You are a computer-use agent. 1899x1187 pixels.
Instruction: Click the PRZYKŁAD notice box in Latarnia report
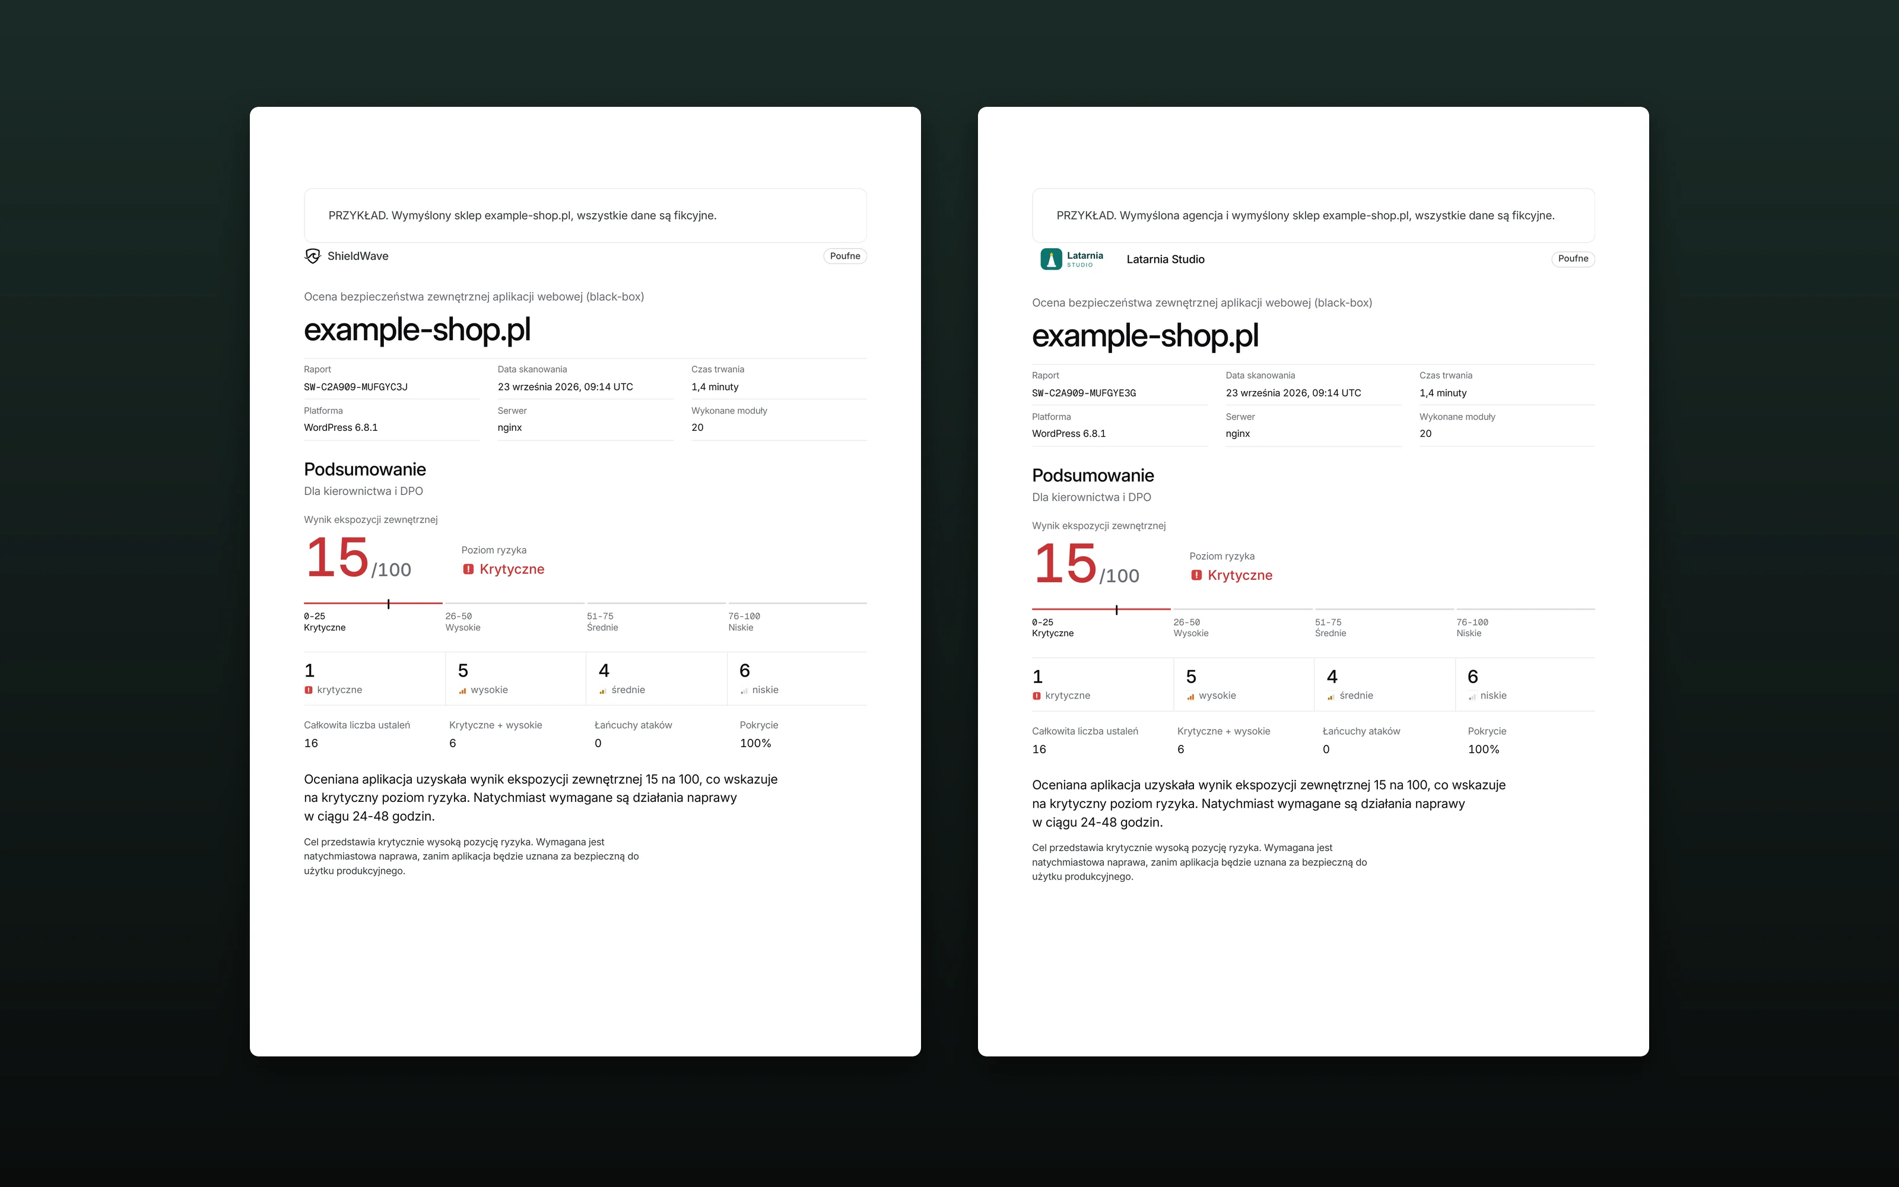tap(1314, 215)
